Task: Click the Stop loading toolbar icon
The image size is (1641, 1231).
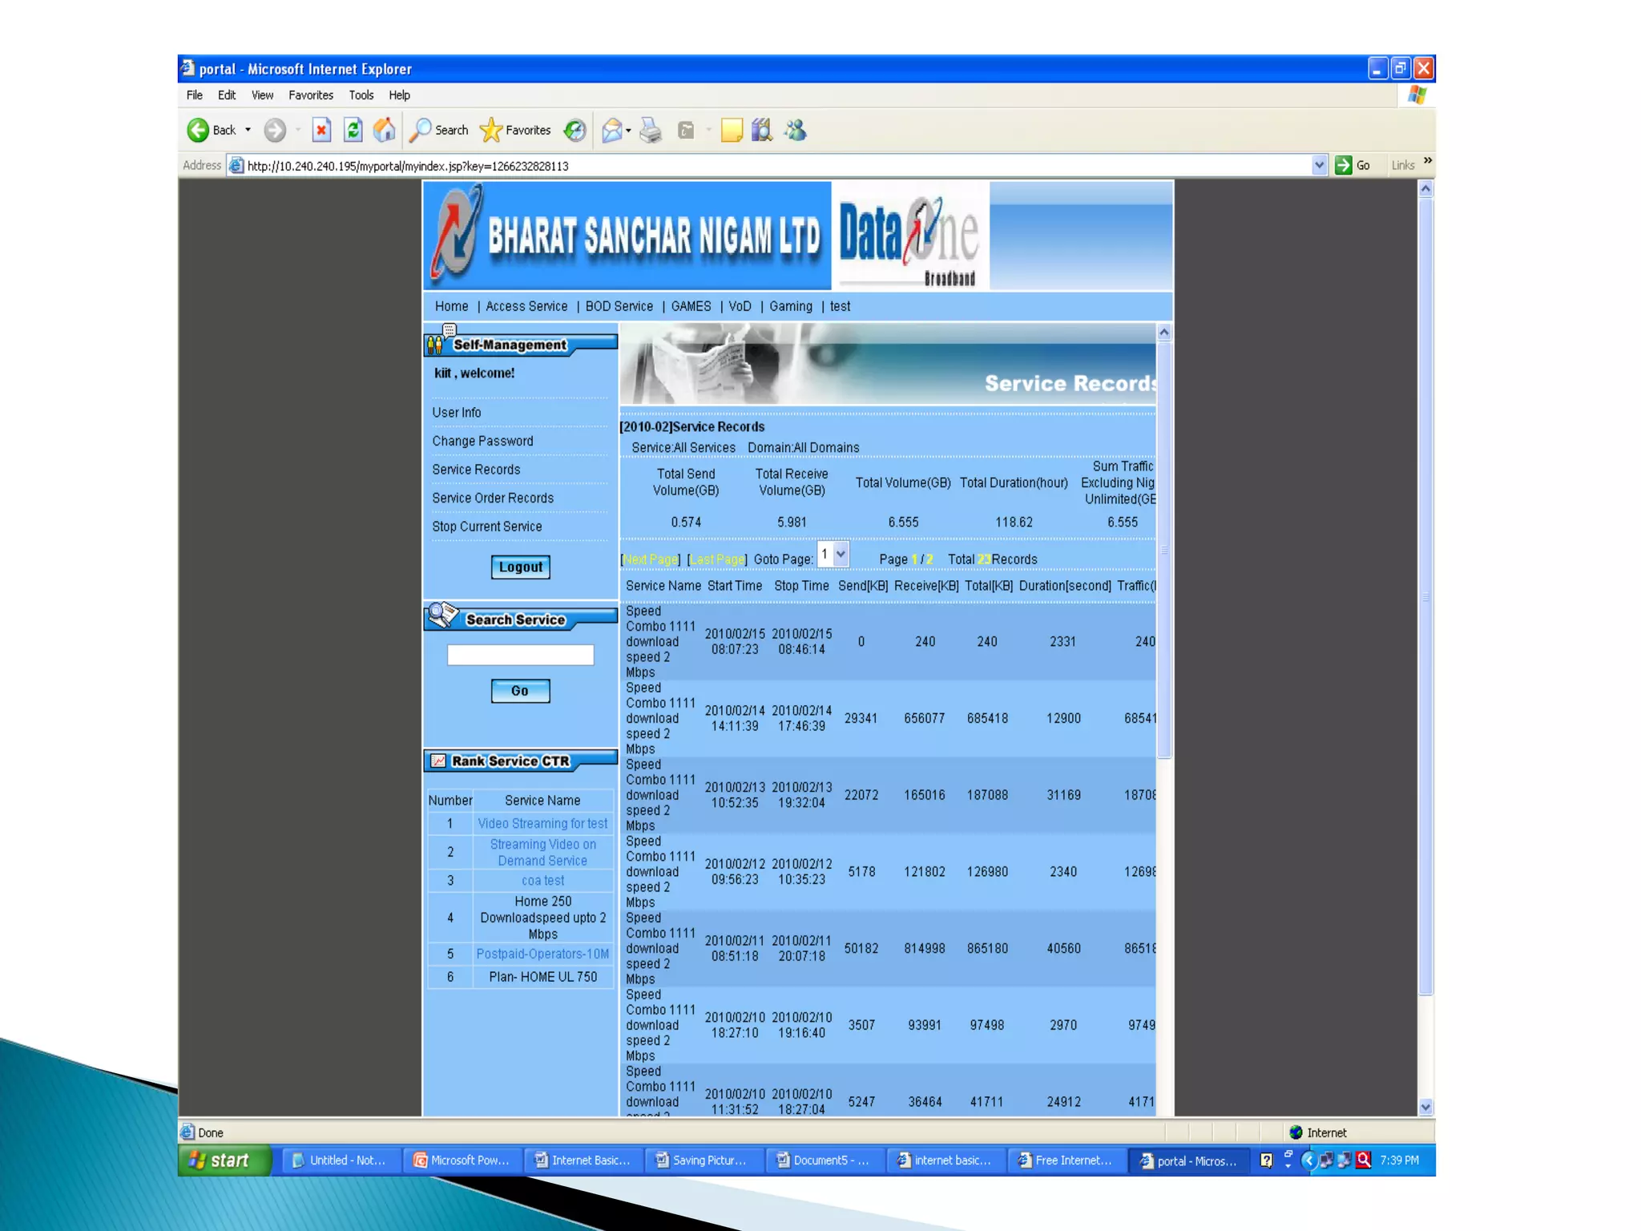Action: 321,130
